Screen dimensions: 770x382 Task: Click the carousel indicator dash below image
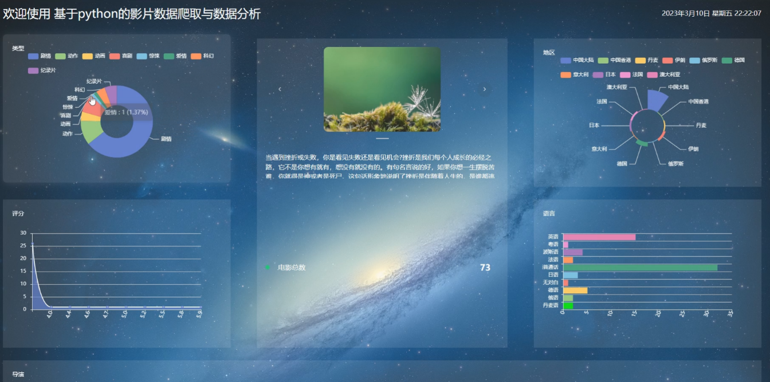(382, 139)
